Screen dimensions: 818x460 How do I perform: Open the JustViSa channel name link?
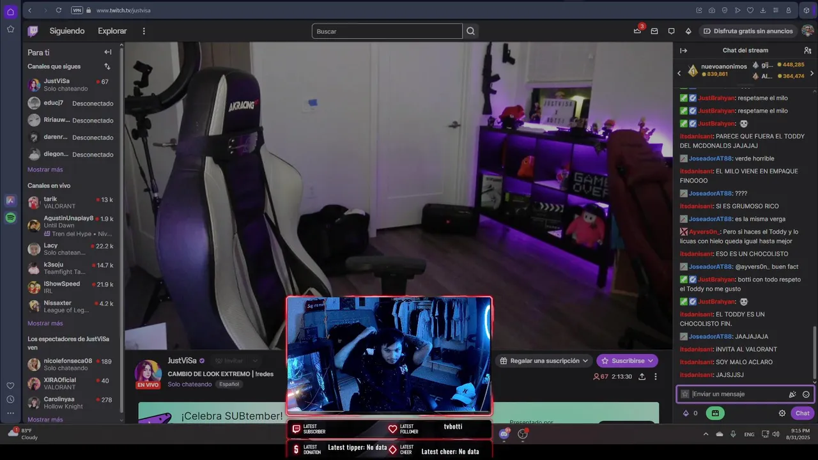coord(182,360)
